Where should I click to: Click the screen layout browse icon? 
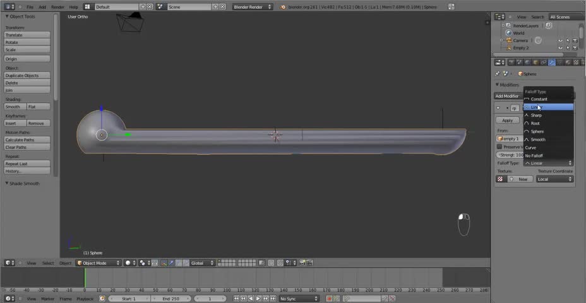point(87,7)
